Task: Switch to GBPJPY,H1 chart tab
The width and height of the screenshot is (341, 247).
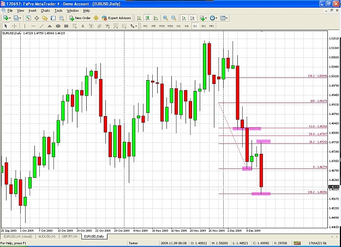Action: [70, 236]
